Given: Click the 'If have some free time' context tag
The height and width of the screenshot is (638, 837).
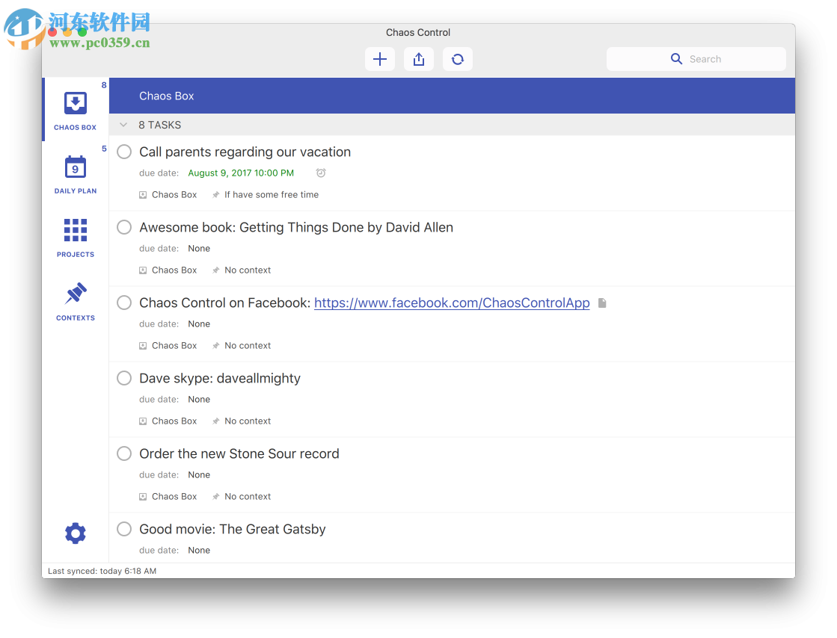Looking at the screenshot, I should point(272,194).
